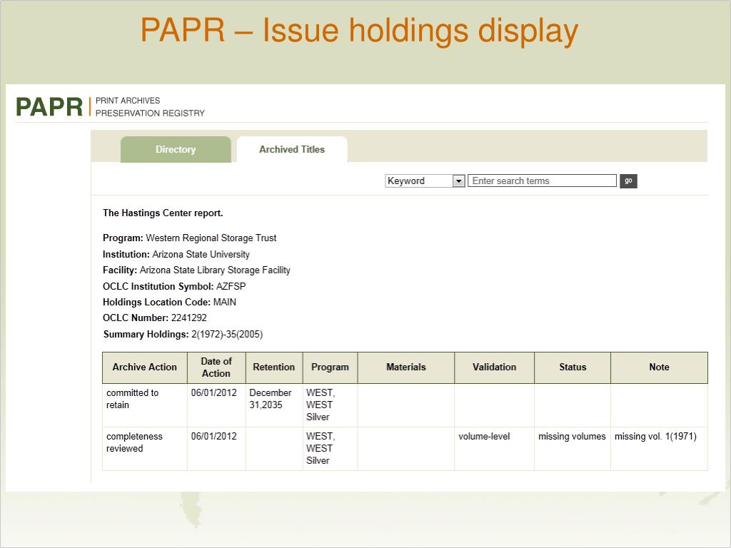Viewport: 731px width, 548px height.
Task: Click the Program column header
Action: click(330, 367)
